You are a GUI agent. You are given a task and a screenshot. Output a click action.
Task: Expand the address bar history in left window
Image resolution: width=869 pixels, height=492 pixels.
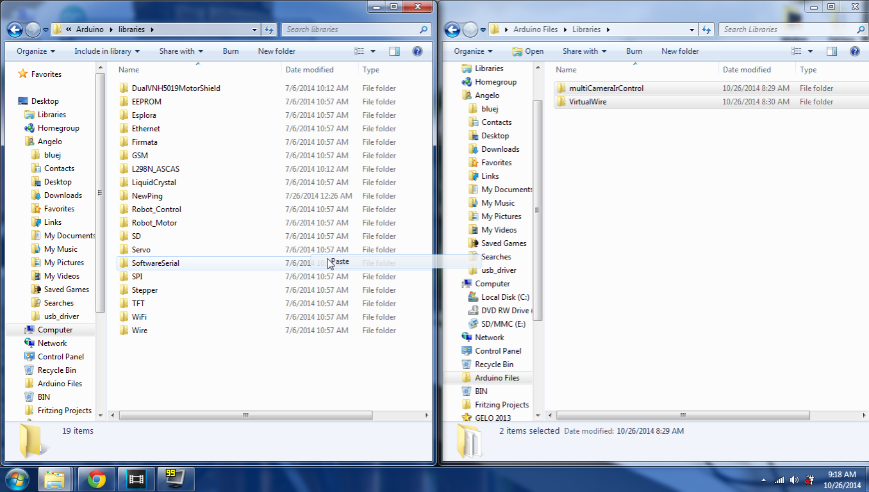[256, 29]
